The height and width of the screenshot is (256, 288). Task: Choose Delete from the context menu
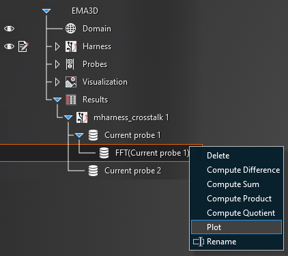[x=236, y=156]
